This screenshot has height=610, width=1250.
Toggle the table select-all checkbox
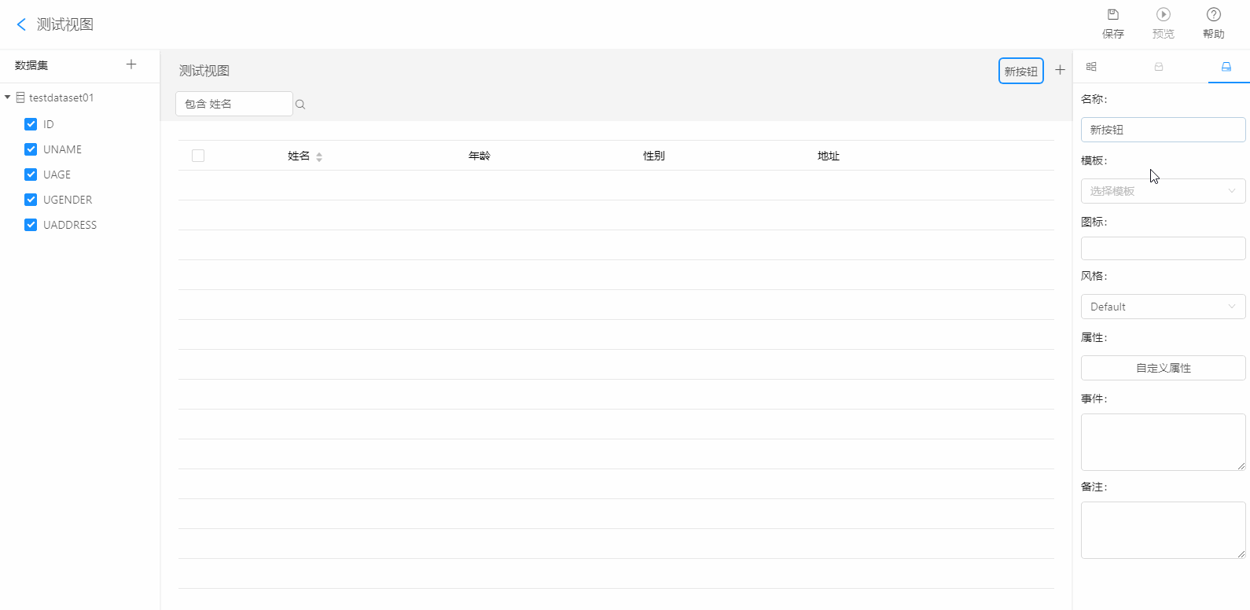[x=198, y=156]
